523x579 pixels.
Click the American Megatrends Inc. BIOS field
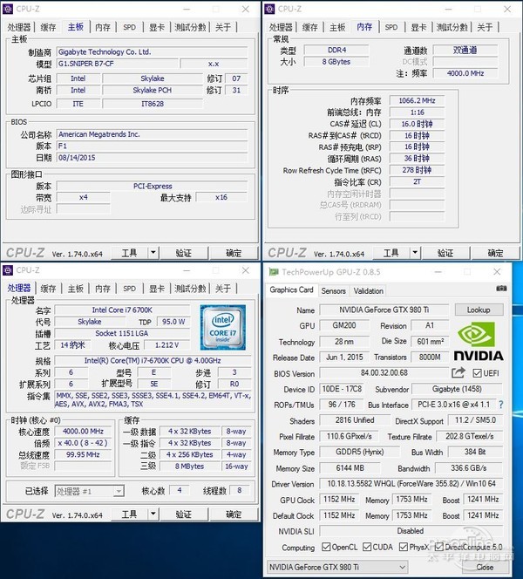[x=152, y=134]
